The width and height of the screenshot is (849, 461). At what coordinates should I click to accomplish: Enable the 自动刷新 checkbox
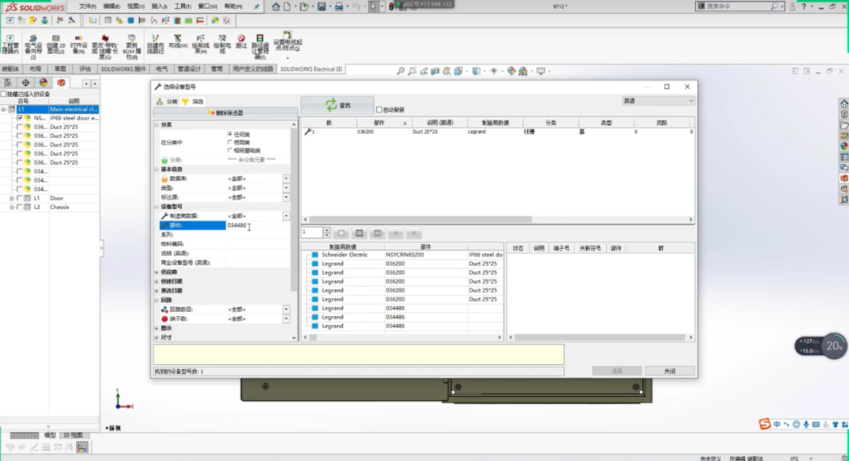coord(379,110)
